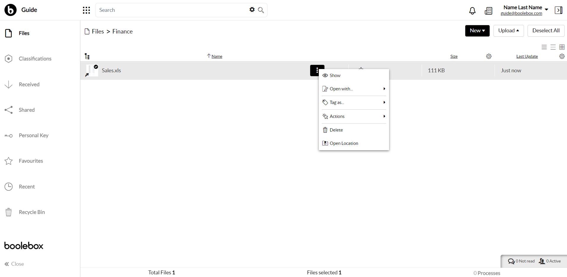Switch to compact list view
Image resolution: width=567 pixels, height=277 pixels.
coord(544,47)
